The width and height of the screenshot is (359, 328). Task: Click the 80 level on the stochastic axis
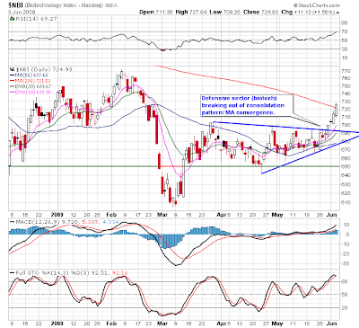point(345,281)
